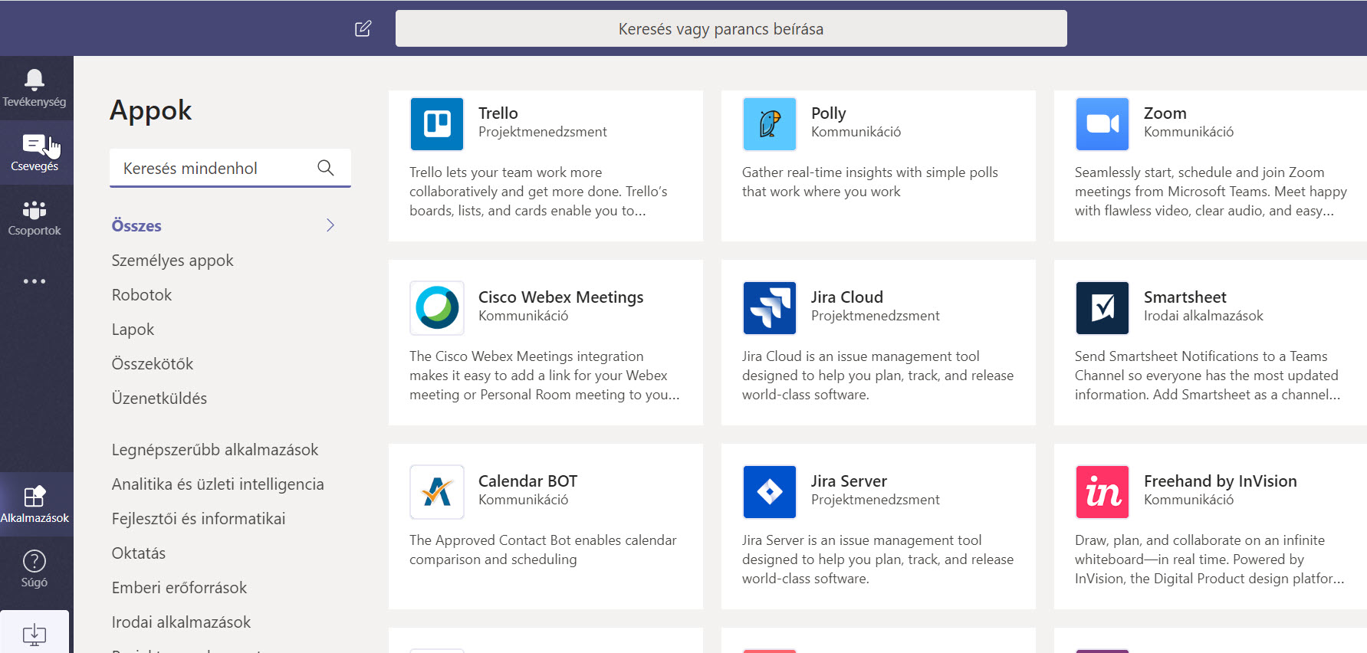This screenshot has width=1367, height=653.
Task: Select the Összes category
Action: [136, 226]
